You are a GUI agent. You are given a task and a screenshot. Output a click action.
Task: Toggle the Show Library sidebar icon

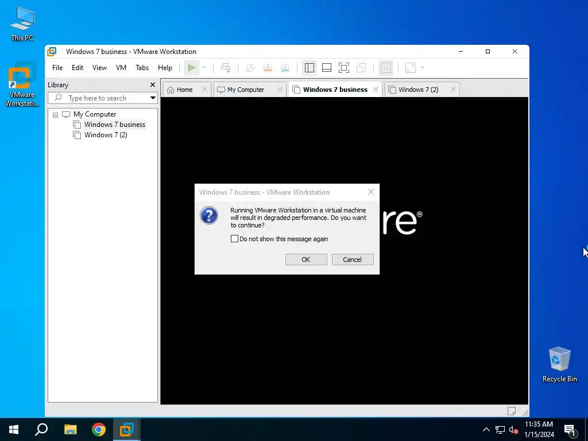310,68
